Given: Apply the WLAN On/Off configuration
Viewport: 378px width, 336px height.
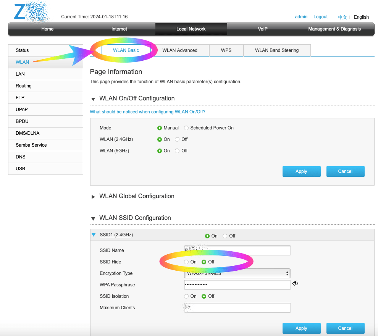Looking at the screenshot, I should point(301,171).
